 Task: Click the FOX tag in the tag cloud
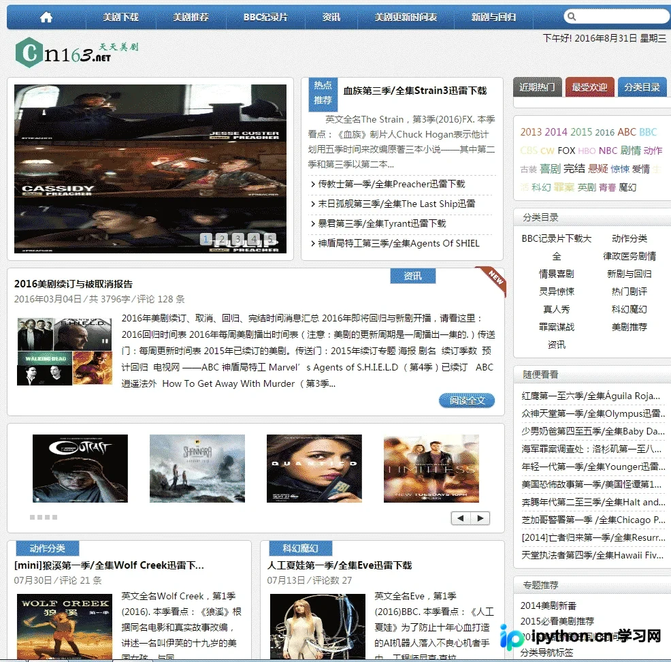point(567,151)
